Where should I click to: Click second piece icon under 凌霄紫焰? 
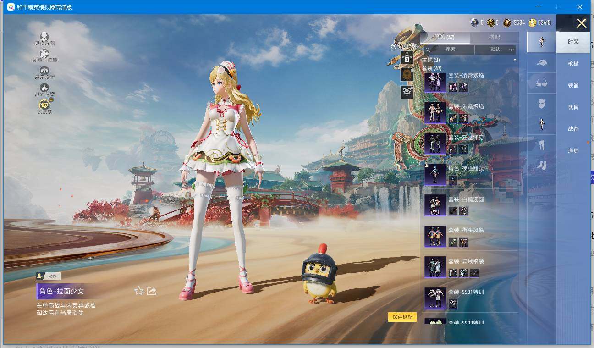click(464, 87)
